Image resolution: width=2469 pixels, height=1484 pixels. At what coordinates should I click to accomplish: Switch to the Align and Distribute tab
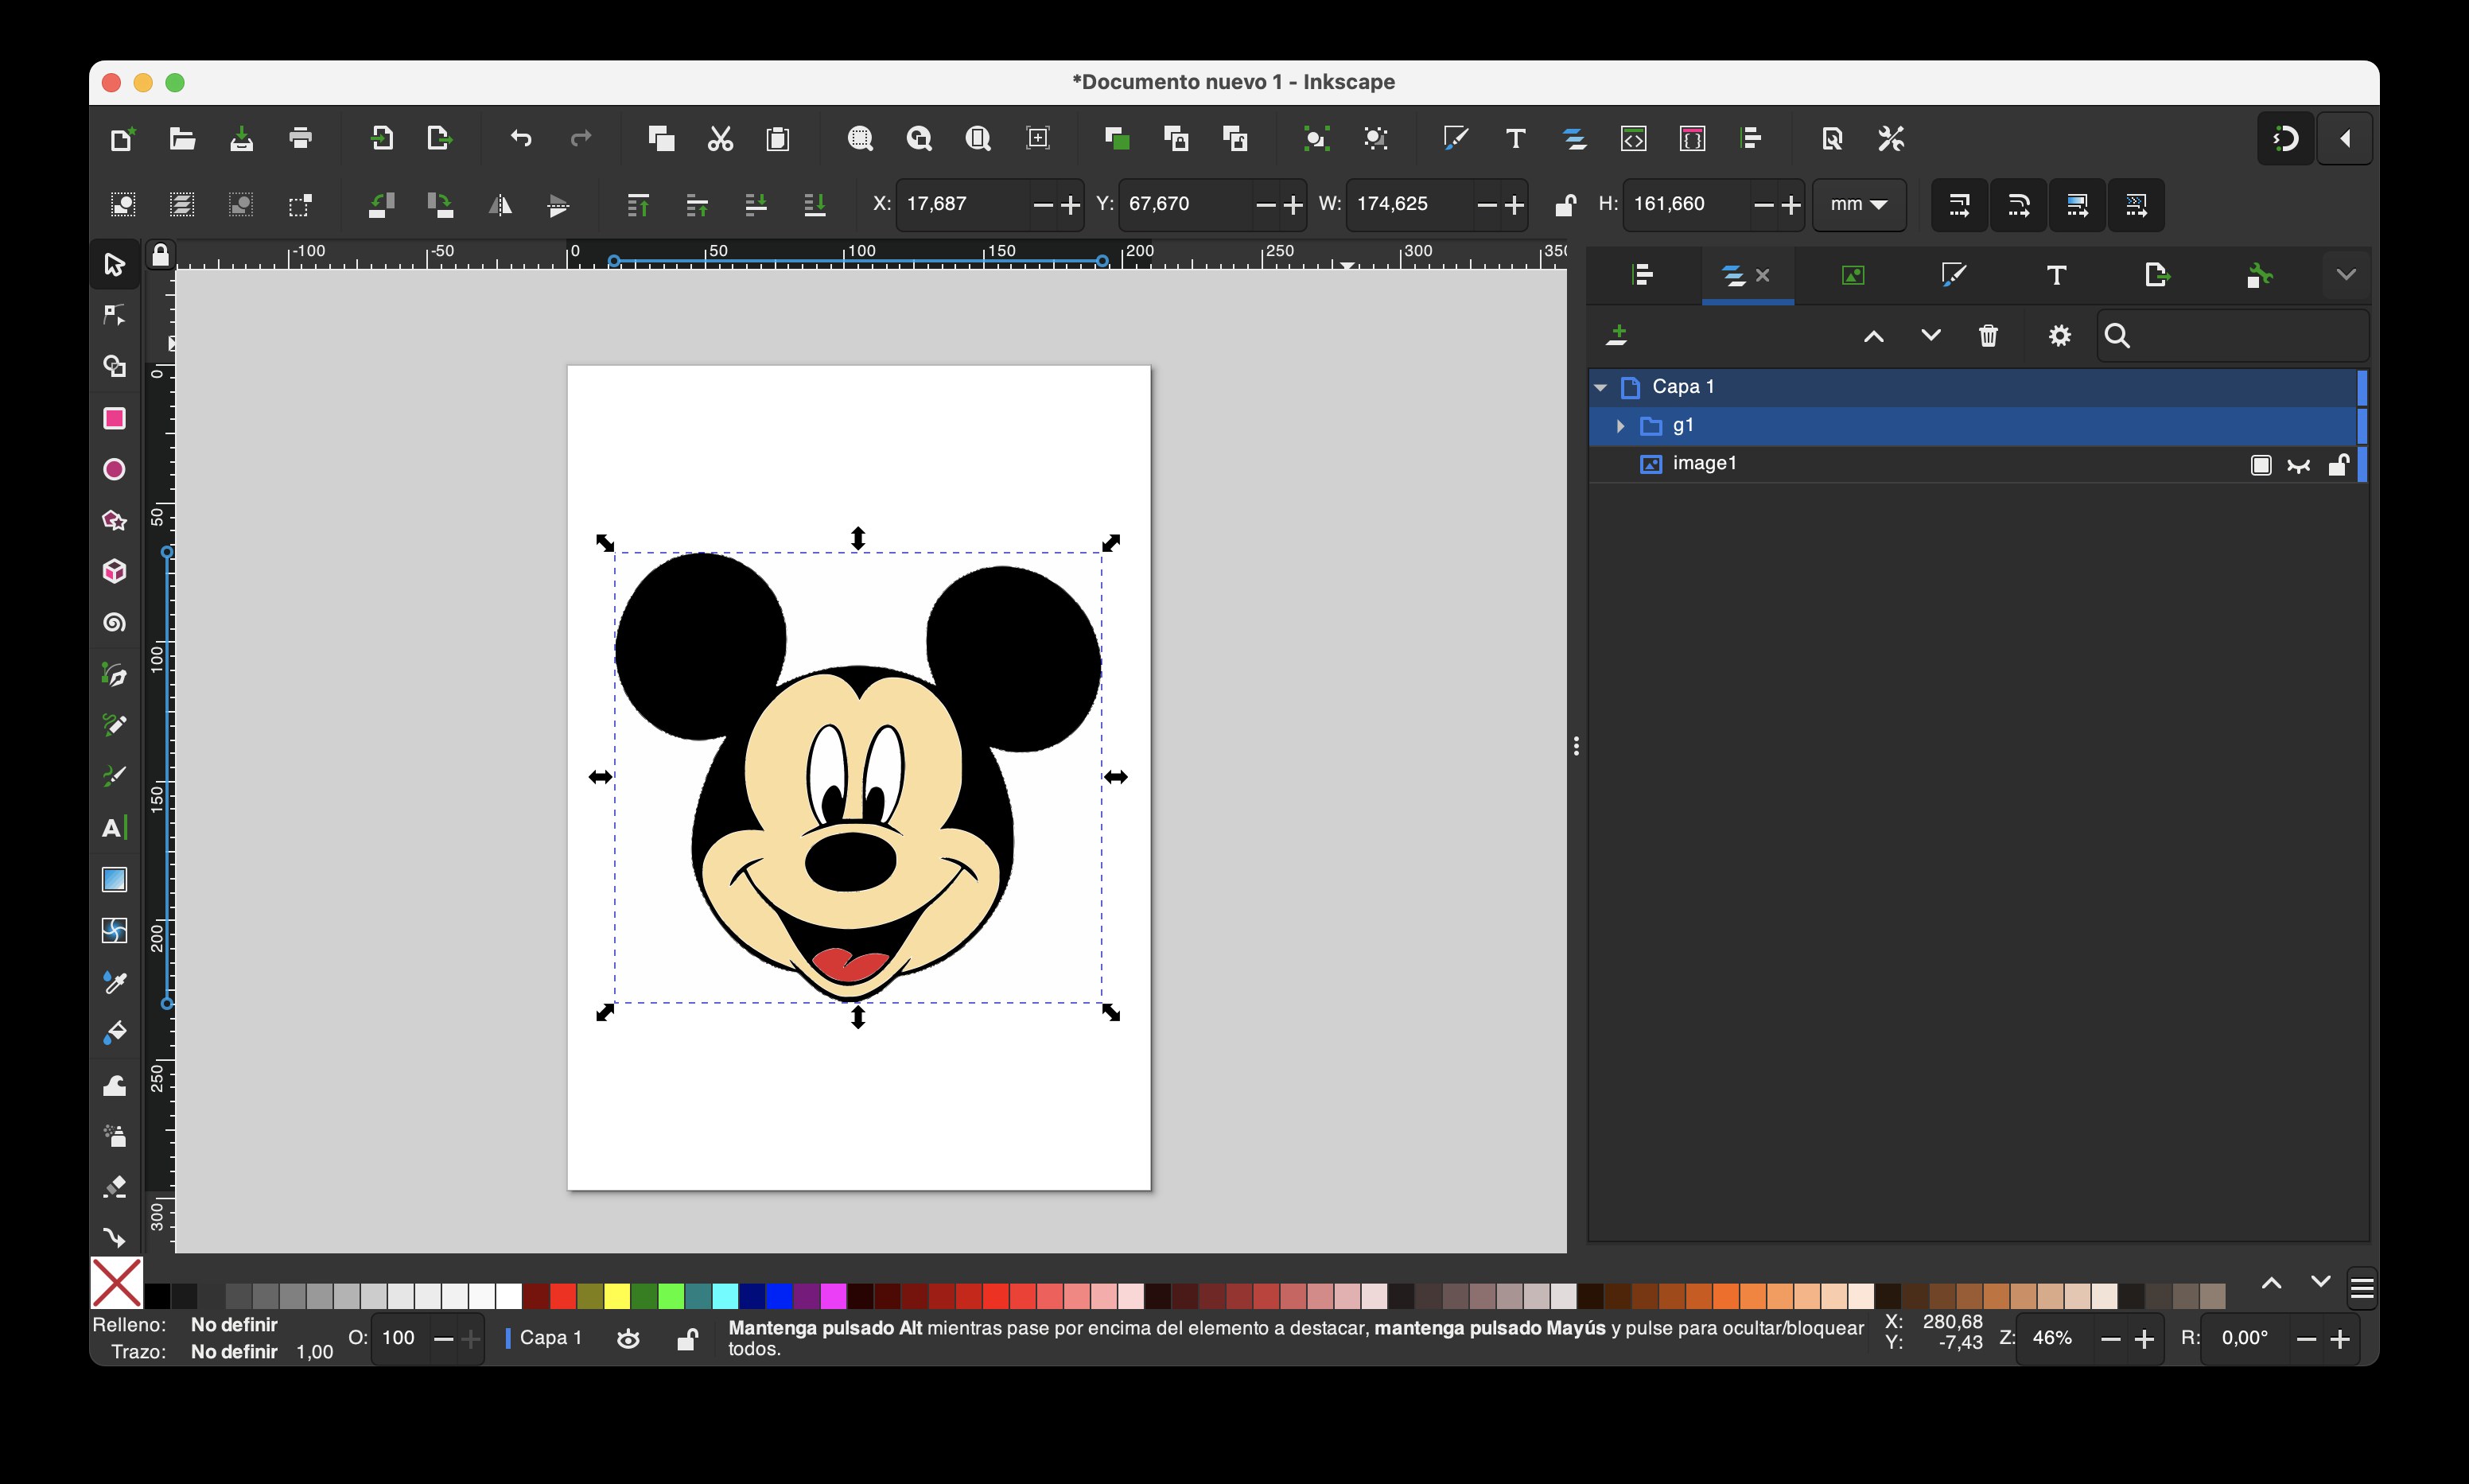(1642, 275)
